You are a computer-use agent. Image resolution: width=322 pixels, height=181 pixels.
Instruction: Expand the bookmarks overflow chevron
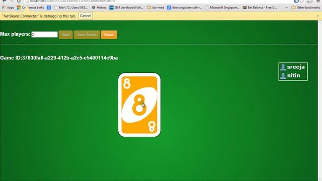286,8
